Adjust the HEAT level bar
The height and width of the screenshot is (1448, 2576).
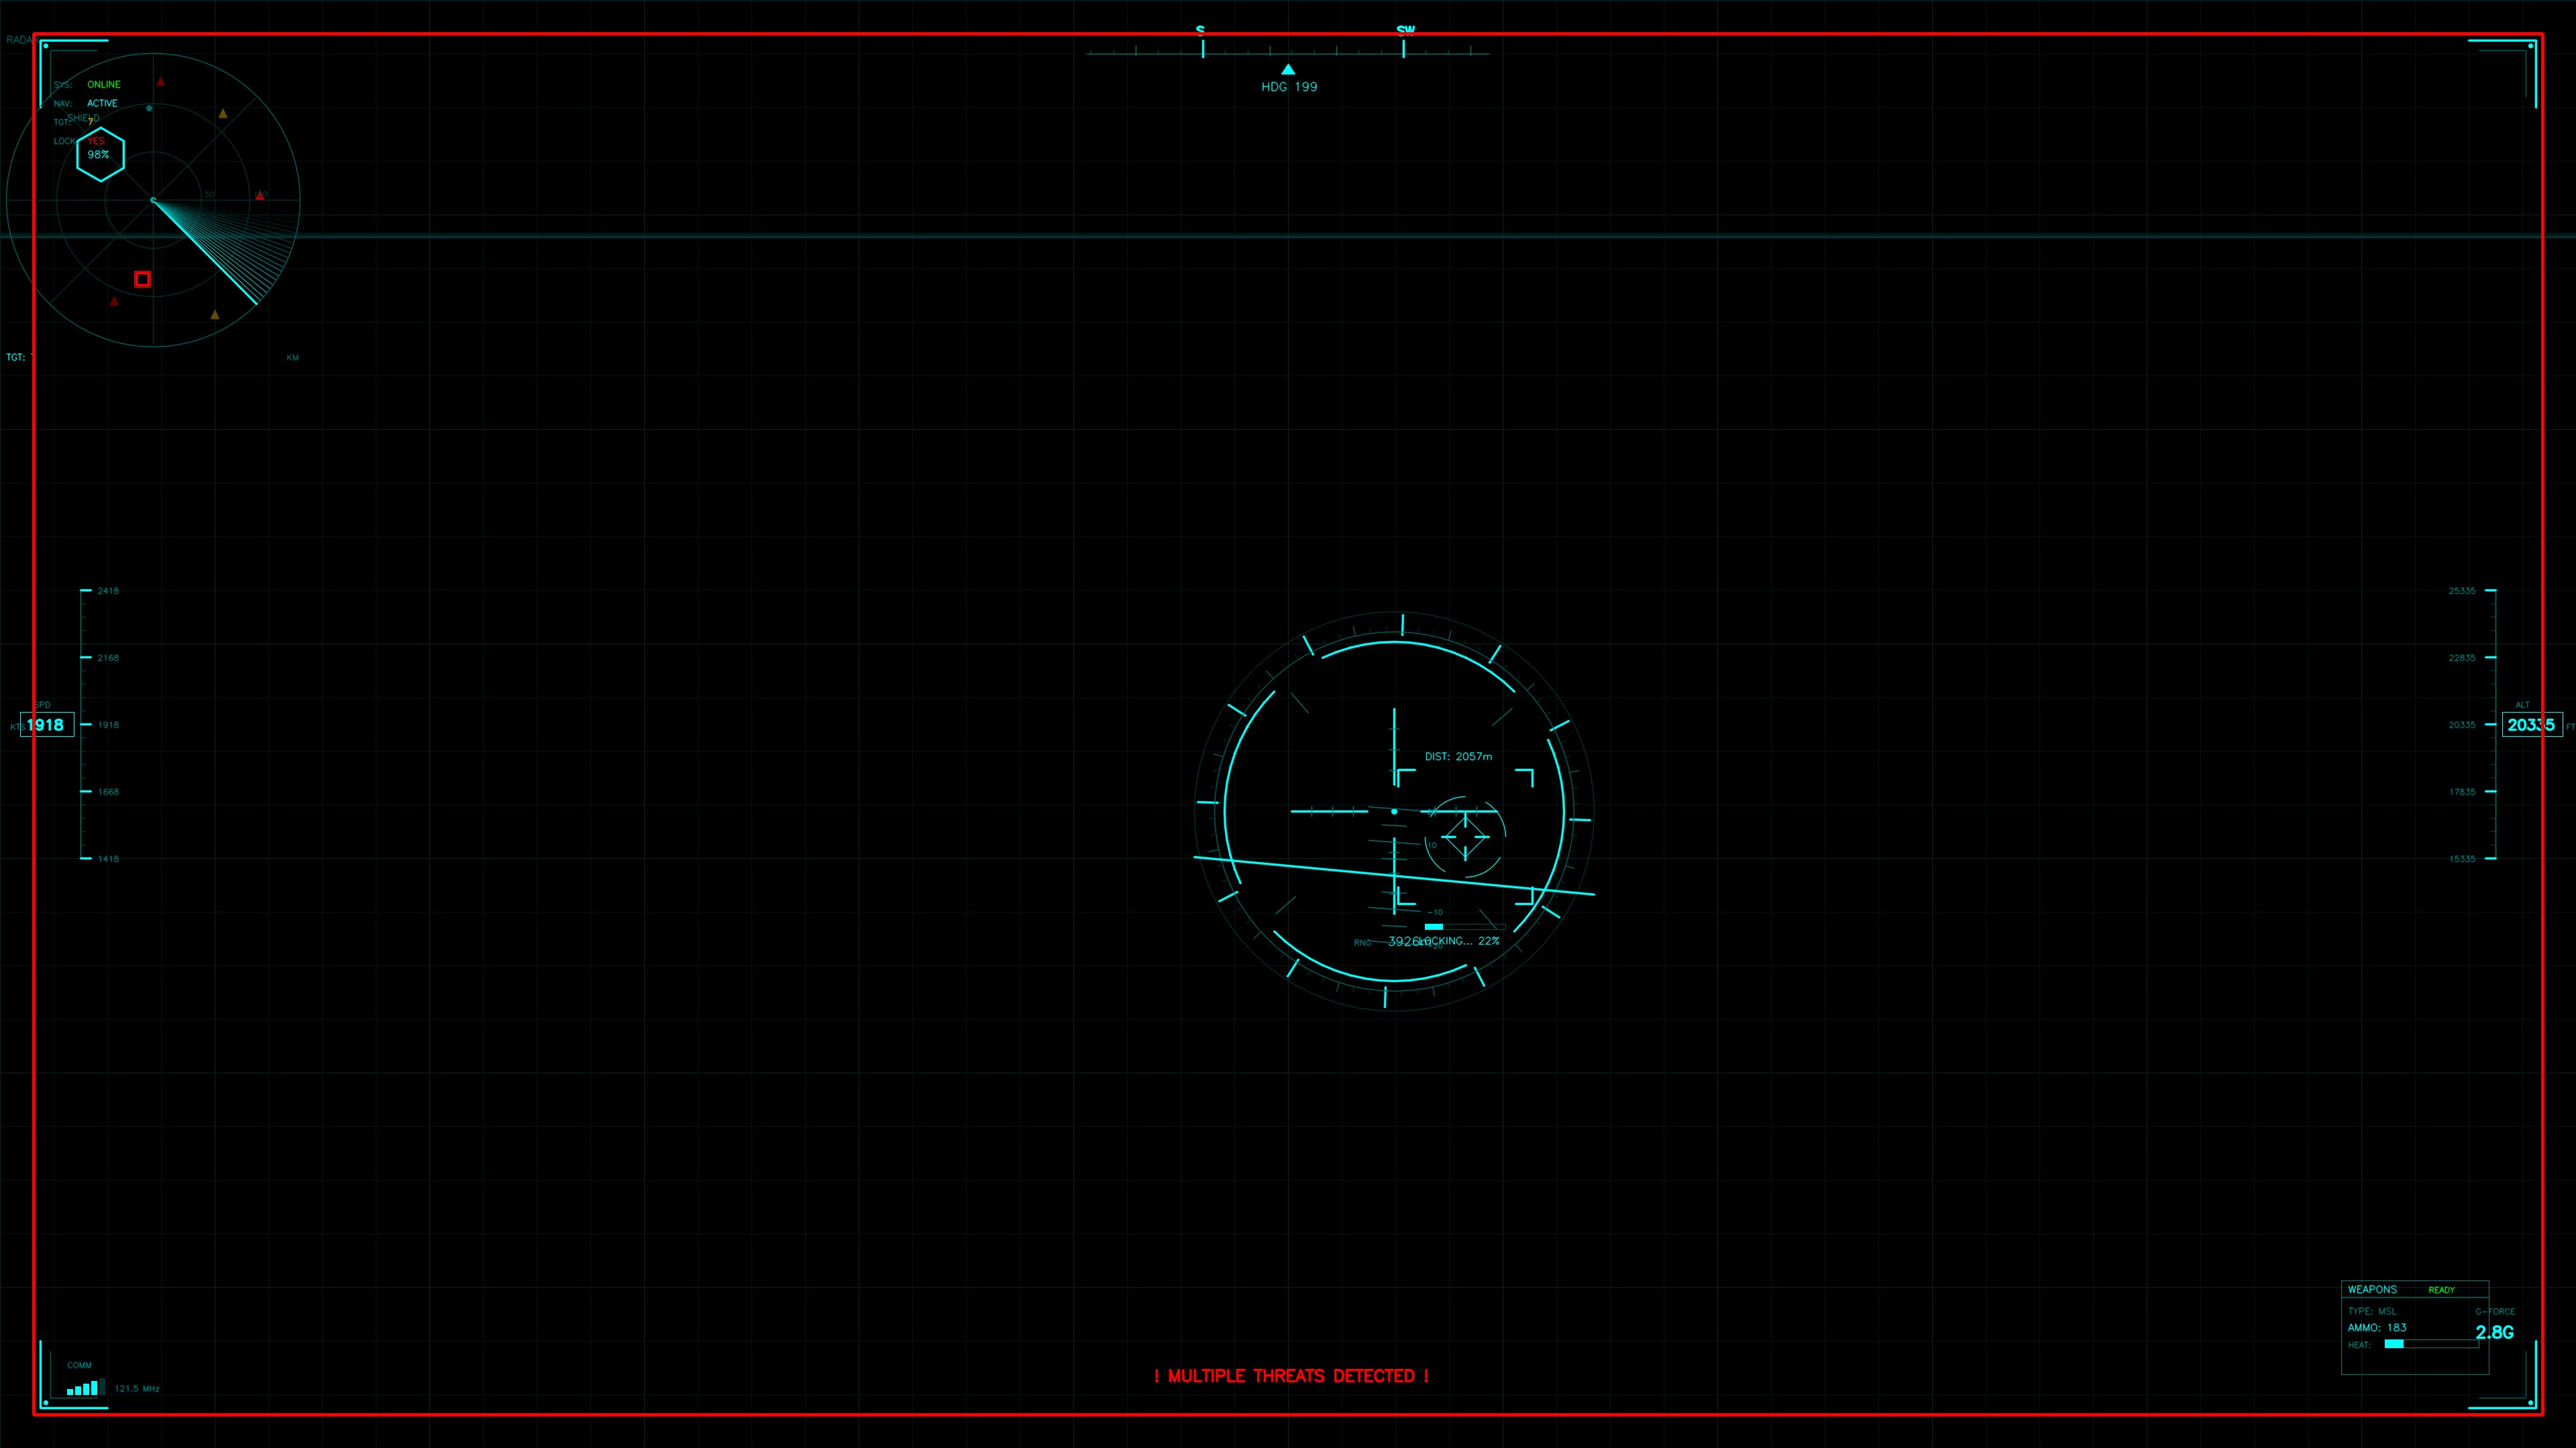[x=2432, y=1345]
